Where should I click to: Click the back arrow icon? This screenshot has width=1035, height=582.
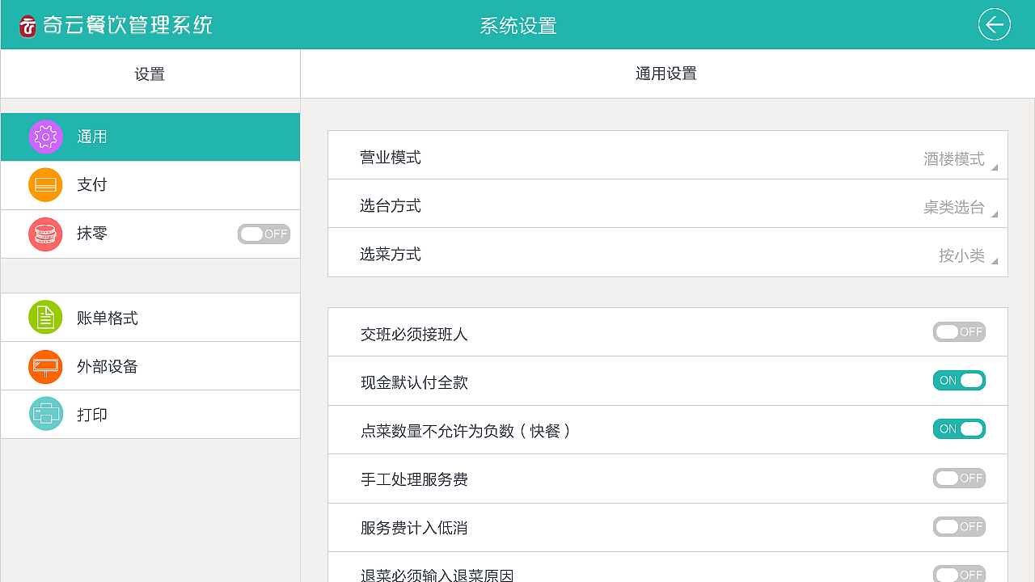point(994,25)
